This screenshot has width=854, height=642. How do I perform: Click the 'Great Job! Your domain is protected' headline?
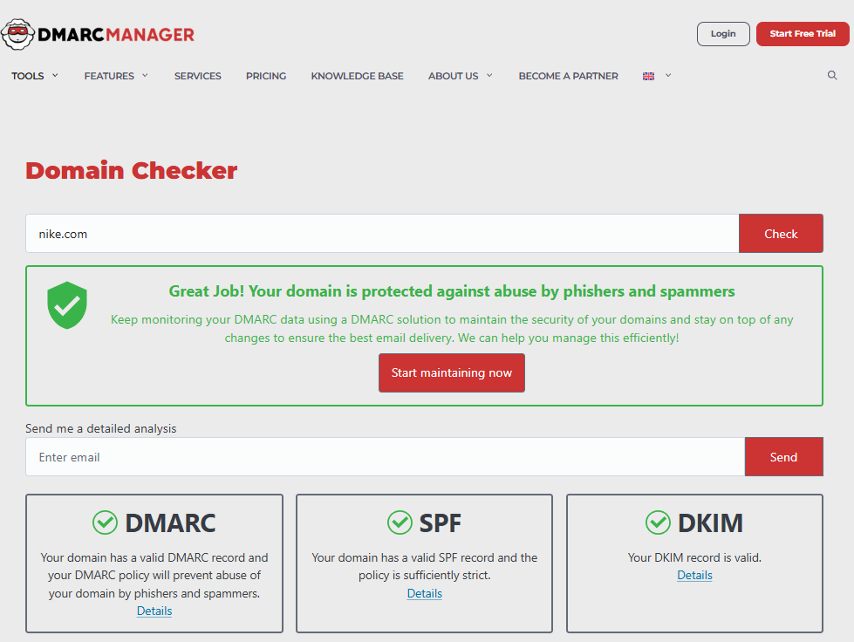[452, 291]
